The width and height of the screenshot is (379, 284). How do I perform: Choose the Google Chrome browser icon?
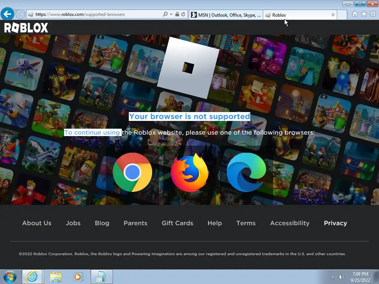coord(133,172)
